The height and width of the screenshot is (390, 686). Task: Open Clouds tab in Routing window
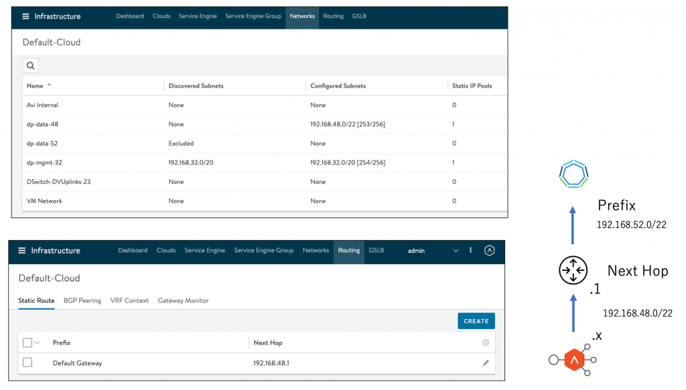166,250
